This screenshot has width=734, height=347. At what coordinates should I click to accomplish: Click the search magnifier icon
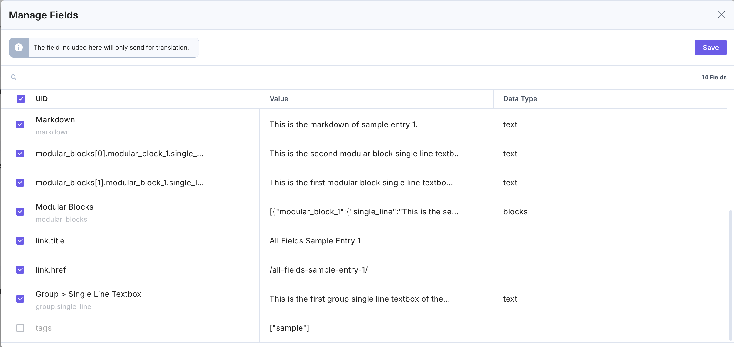14,77
